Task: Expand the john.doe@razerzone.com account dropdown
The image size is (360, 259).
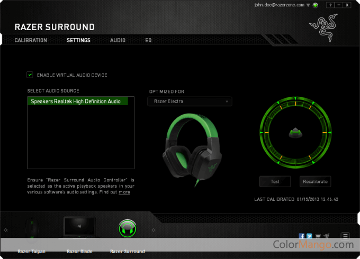Action: point(308,5)
